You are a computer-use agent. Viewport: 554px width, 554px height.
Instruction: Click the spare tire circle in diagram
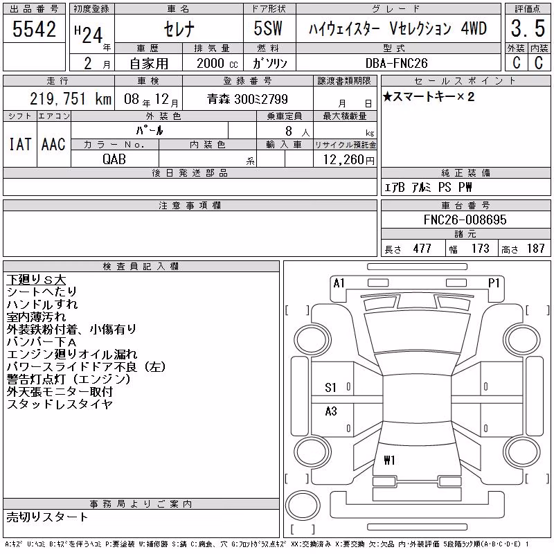click(303, 506)
